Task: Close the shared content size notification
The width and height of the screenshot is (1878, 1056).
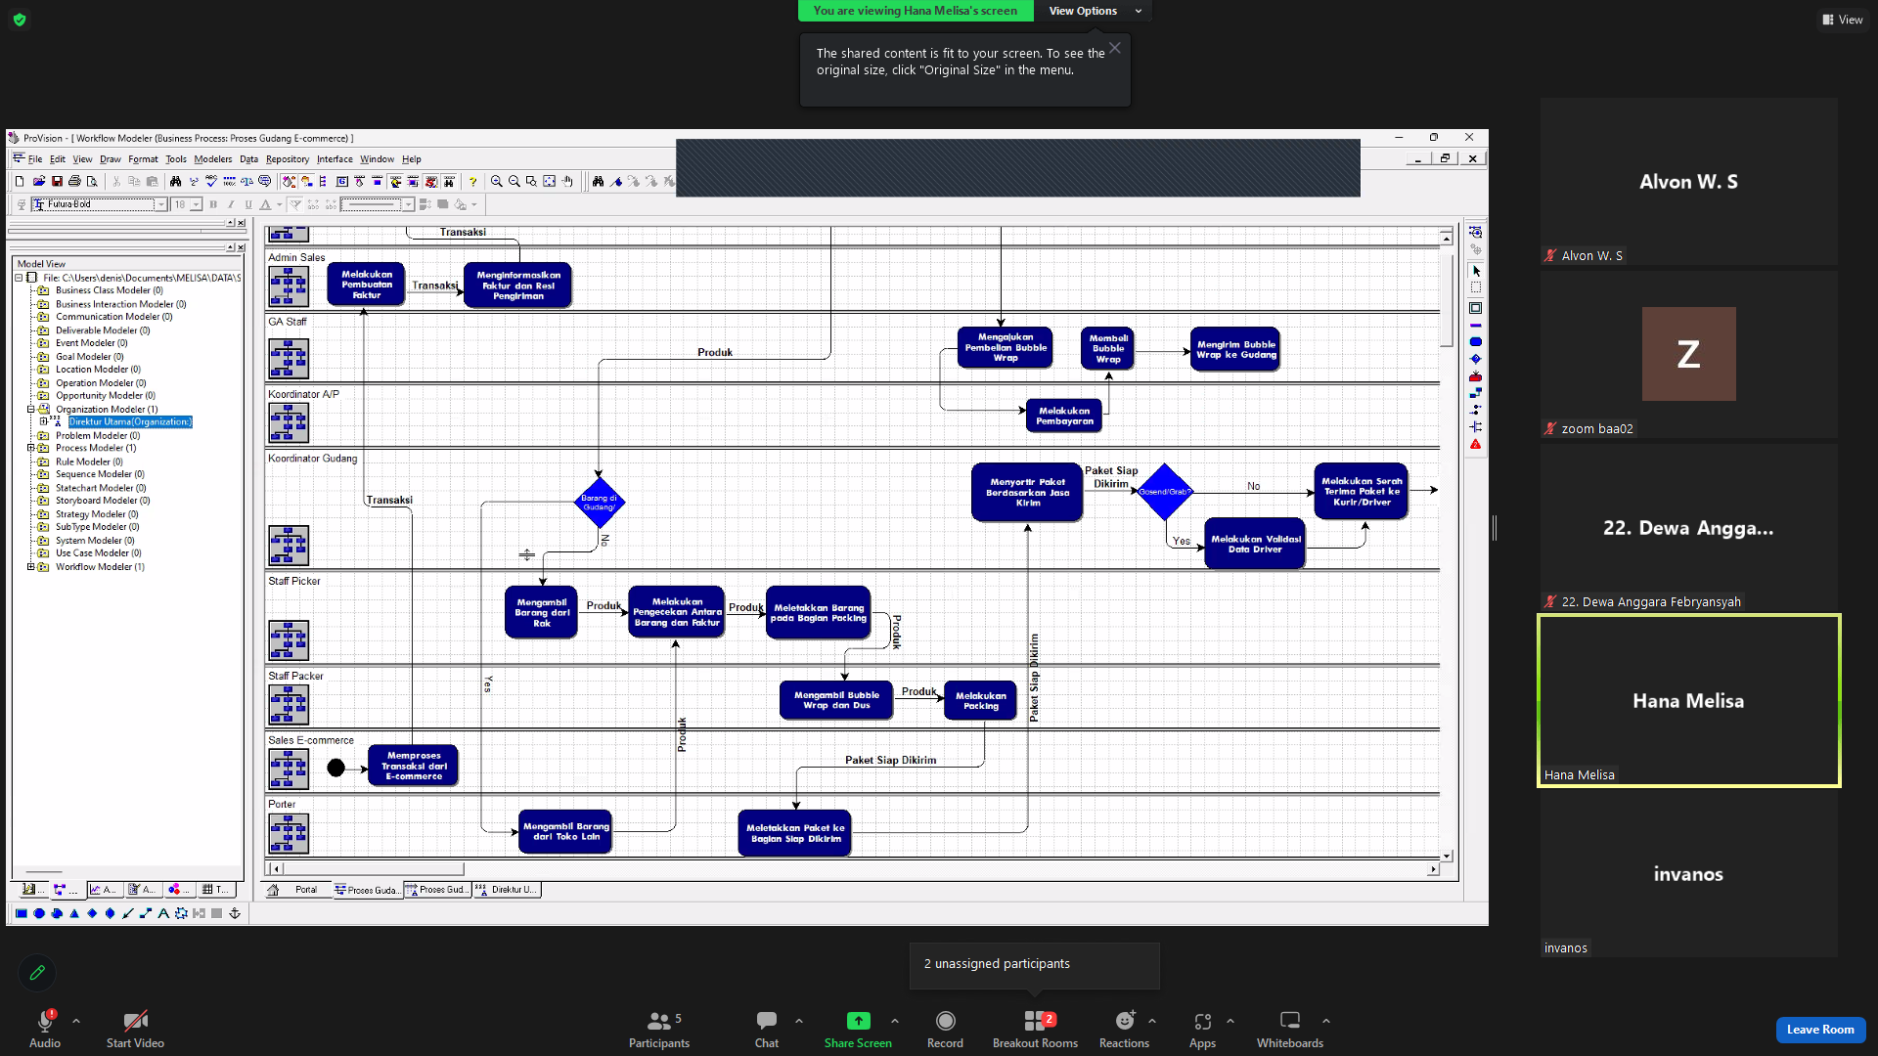Action: tap(1114, 47)
